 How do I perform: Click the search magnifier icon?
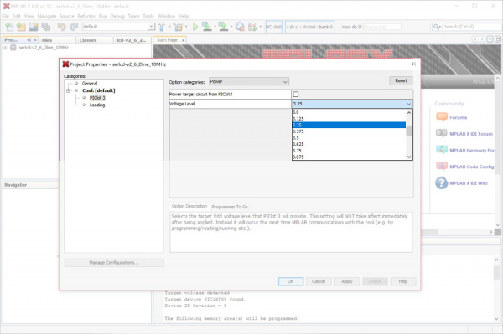coord(436,27)
